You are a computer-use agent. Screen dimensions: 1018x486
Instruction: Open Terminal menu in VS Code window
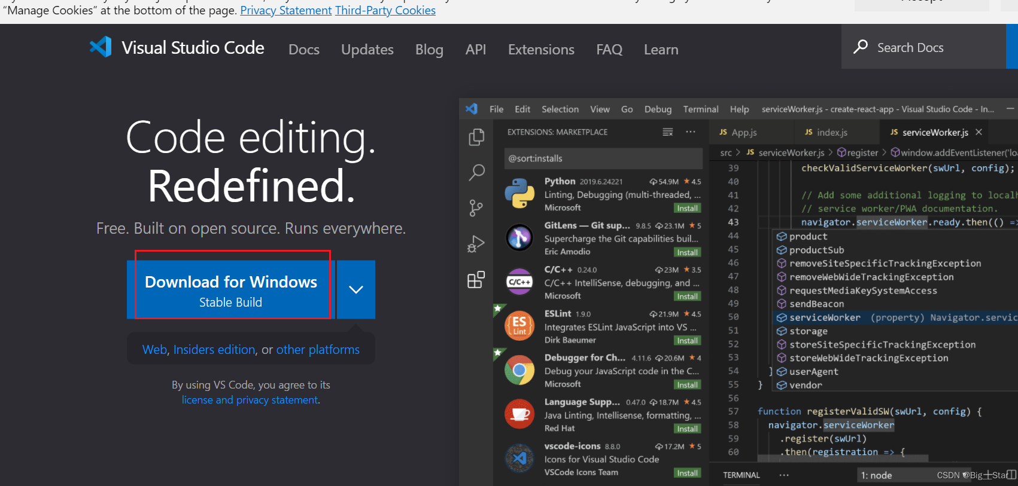coord(701,109)
